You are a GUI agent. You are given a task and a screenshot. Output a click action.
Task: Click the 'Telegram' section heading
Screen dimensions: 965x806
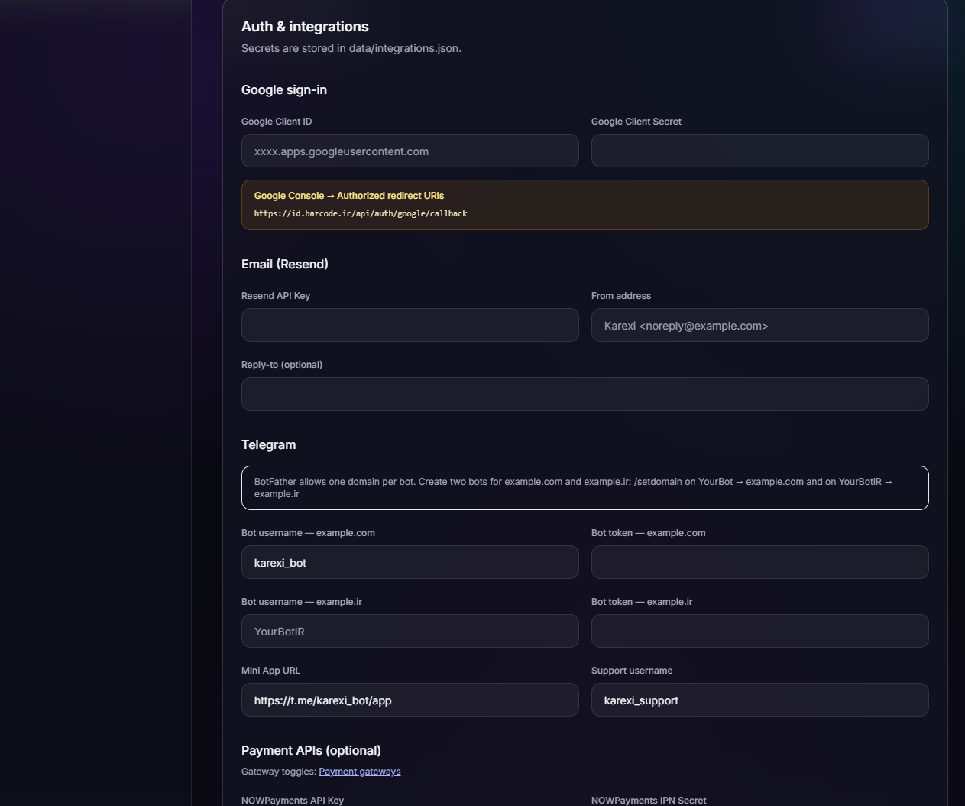point(268,444)
